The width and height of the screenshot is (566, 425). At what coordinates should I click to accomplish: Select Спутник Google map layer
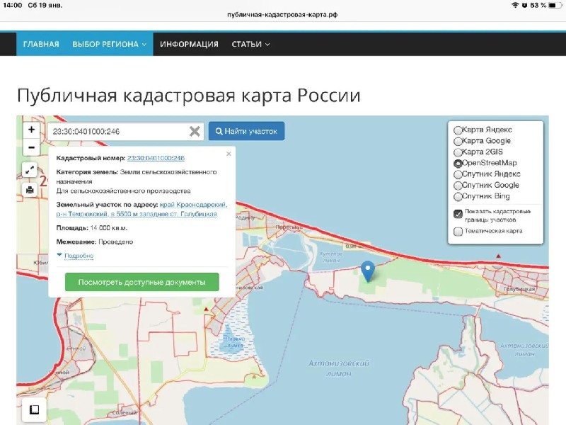pos(458,186)
